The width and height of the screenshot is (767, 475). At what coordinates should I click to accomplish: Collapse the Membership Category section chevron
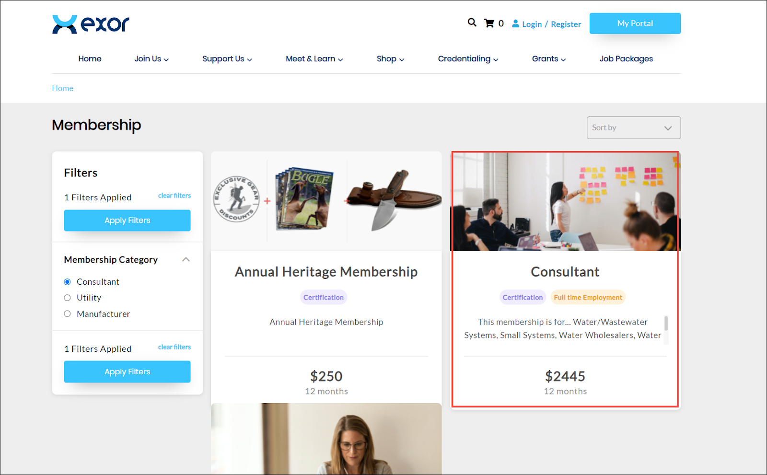click(x=186, y=259)
